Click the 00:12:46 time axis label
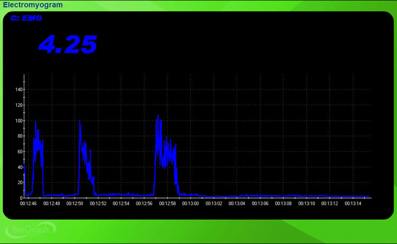 coord(29,203)
